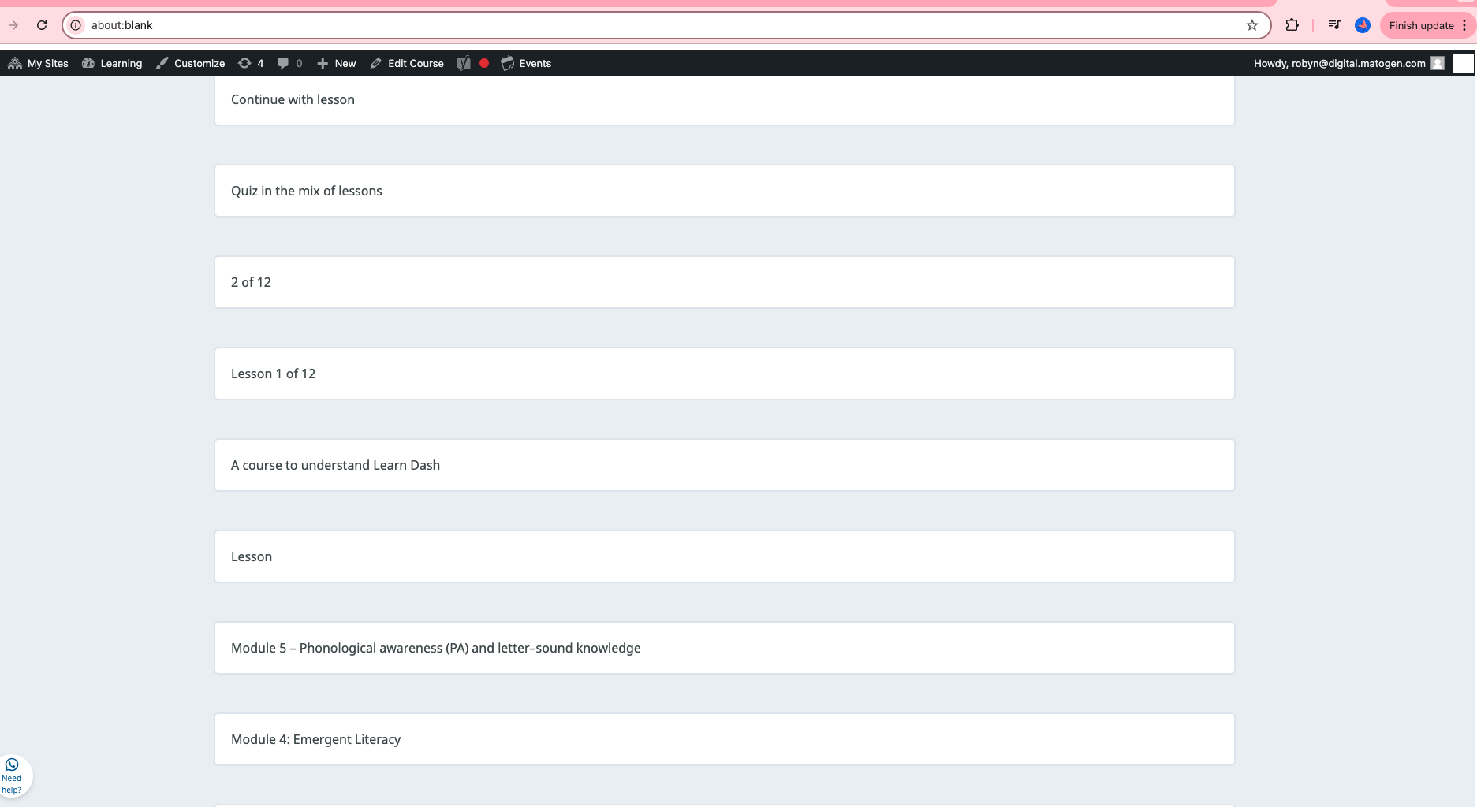Click the Yoast SEO icon in admin bar
Screen dimensions: 1477x807
click(464, 63)
